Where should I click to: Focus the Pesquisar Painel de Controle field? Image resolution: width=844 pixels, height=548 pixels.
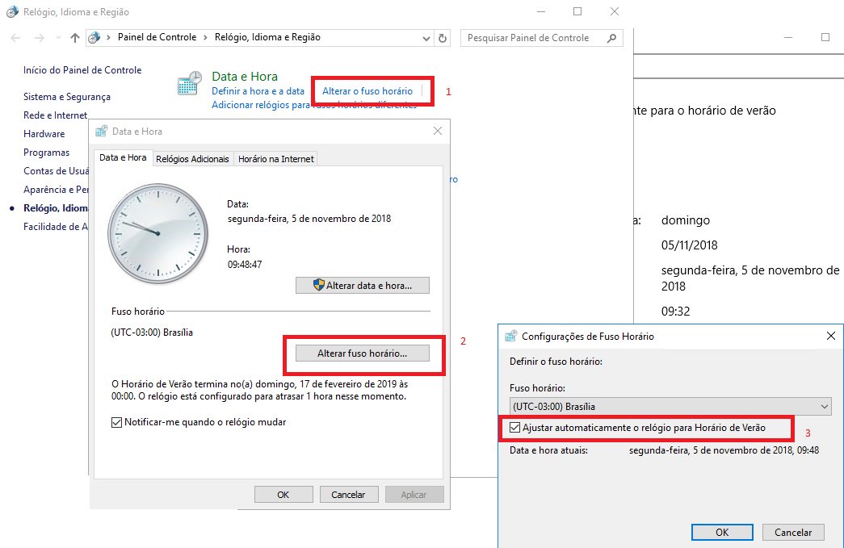pyautogui.click(x=541, y=38)
